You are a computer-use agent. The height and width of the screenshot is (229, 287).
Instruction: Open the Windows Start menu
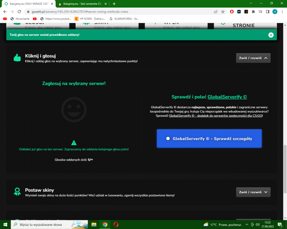click(5, 224)
